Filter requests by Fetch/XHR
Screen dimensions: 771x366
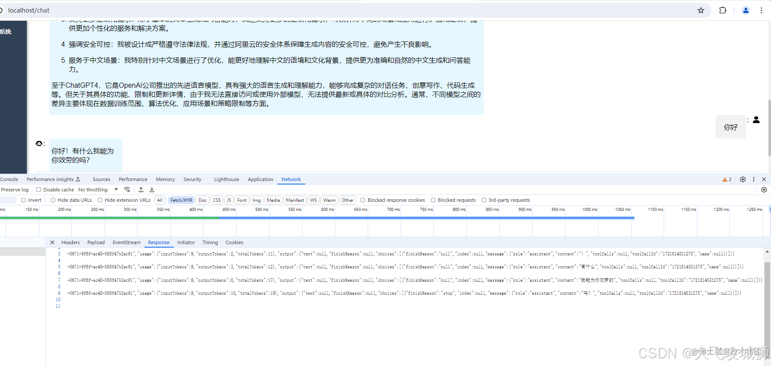[x=181, y=200]
